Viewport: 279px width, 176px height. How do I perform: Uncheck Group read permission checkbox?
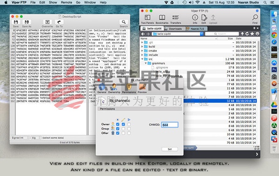(118, 129)
